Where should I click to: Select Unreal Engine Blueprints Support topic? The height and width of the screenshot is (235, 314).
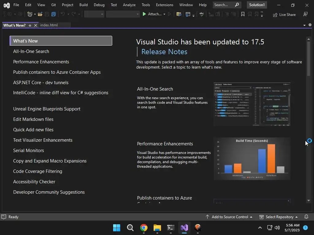tap(47, 109)
